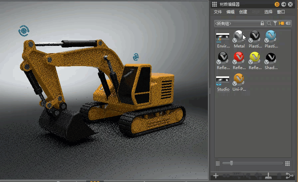Viewport: 298px width, 182px height.
Task: Click the panel splitter handle beside viewport
Action: pyautogui.click(x=210, y=91)
